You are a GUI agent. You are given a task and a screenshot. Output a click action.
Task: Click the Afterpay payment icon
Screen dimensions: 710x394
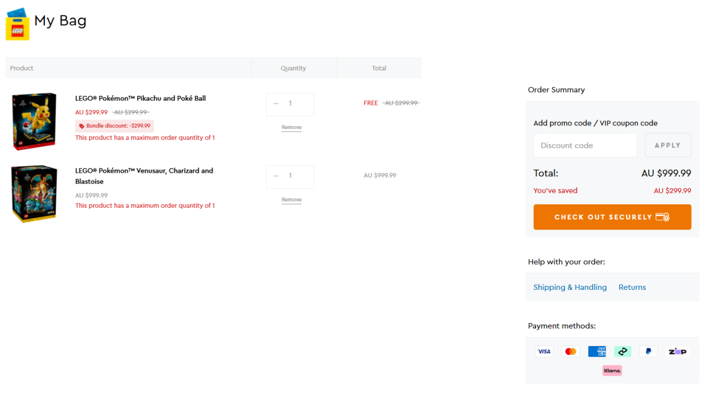point(622,351)
